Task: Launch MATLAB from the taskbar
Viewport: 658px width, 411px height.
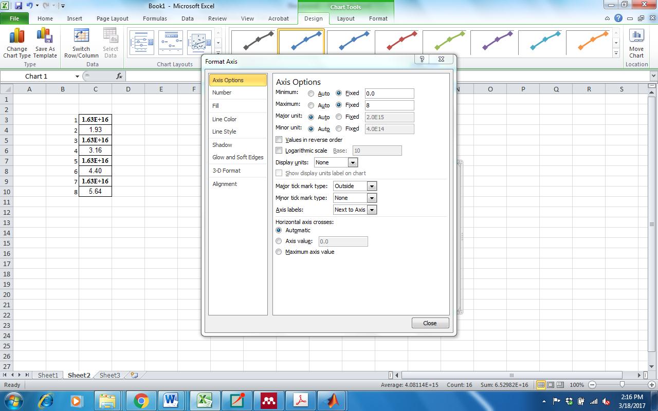Action: point(332,401)
